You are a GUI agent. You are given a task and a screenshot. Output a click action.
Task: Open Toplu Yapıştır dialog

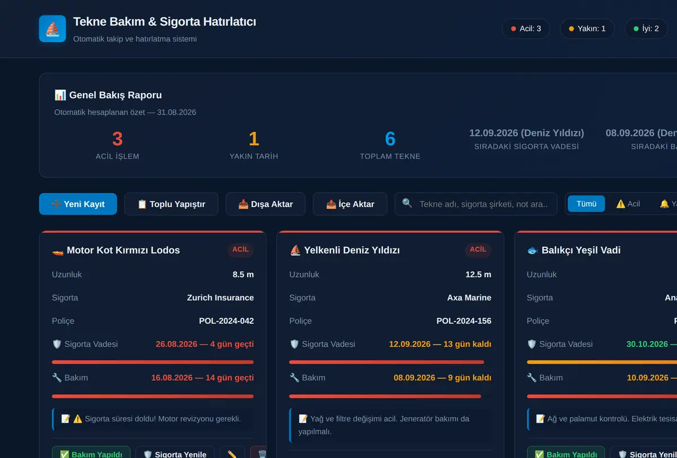pos(171,204)
